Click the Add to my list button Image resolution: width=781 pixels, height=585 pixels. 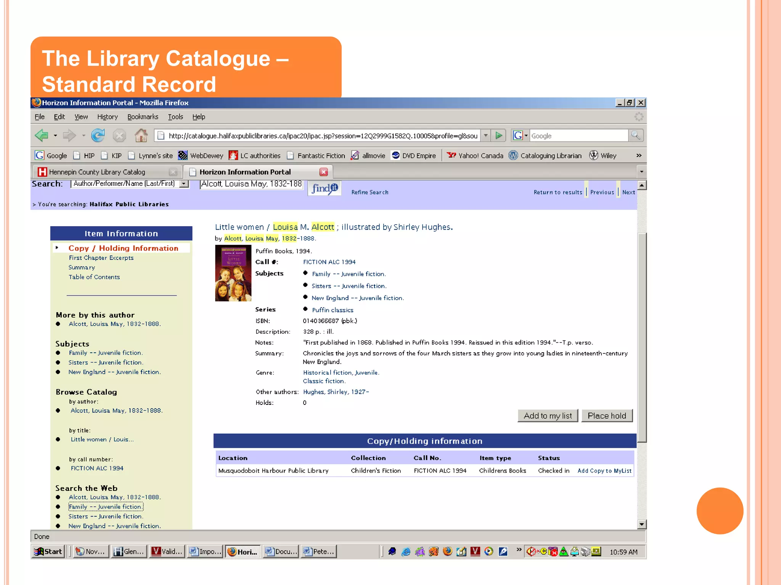(x=548, y=416)
